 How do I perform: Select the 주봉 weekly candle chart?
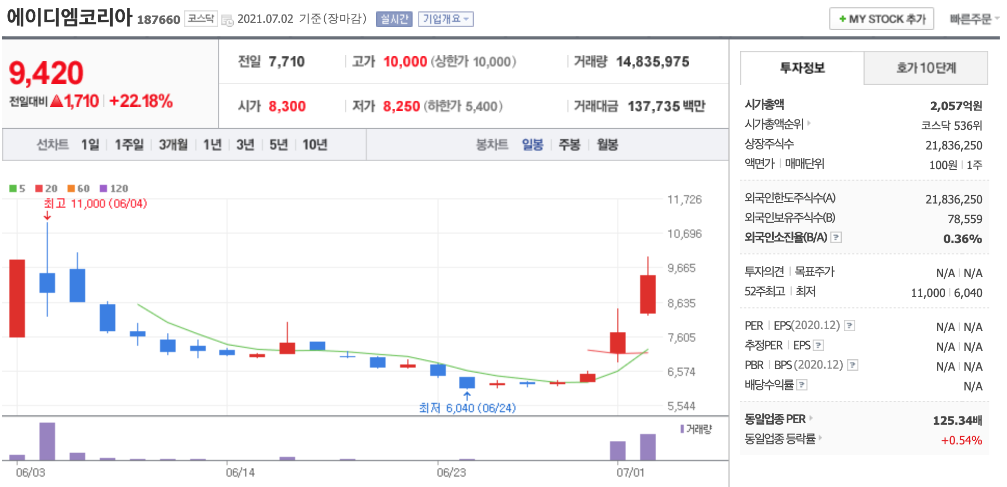(569, 144)
